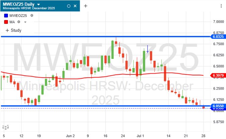
Task: Close the MWEOZ25 Daily chart tab
Action: click(x=75, y=6)
